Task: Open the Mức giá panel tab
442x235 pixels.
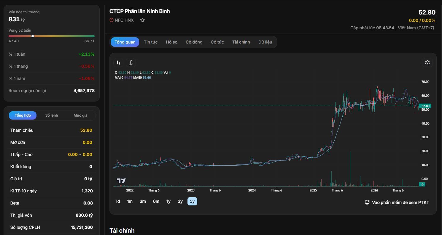Action: point(80,115)
